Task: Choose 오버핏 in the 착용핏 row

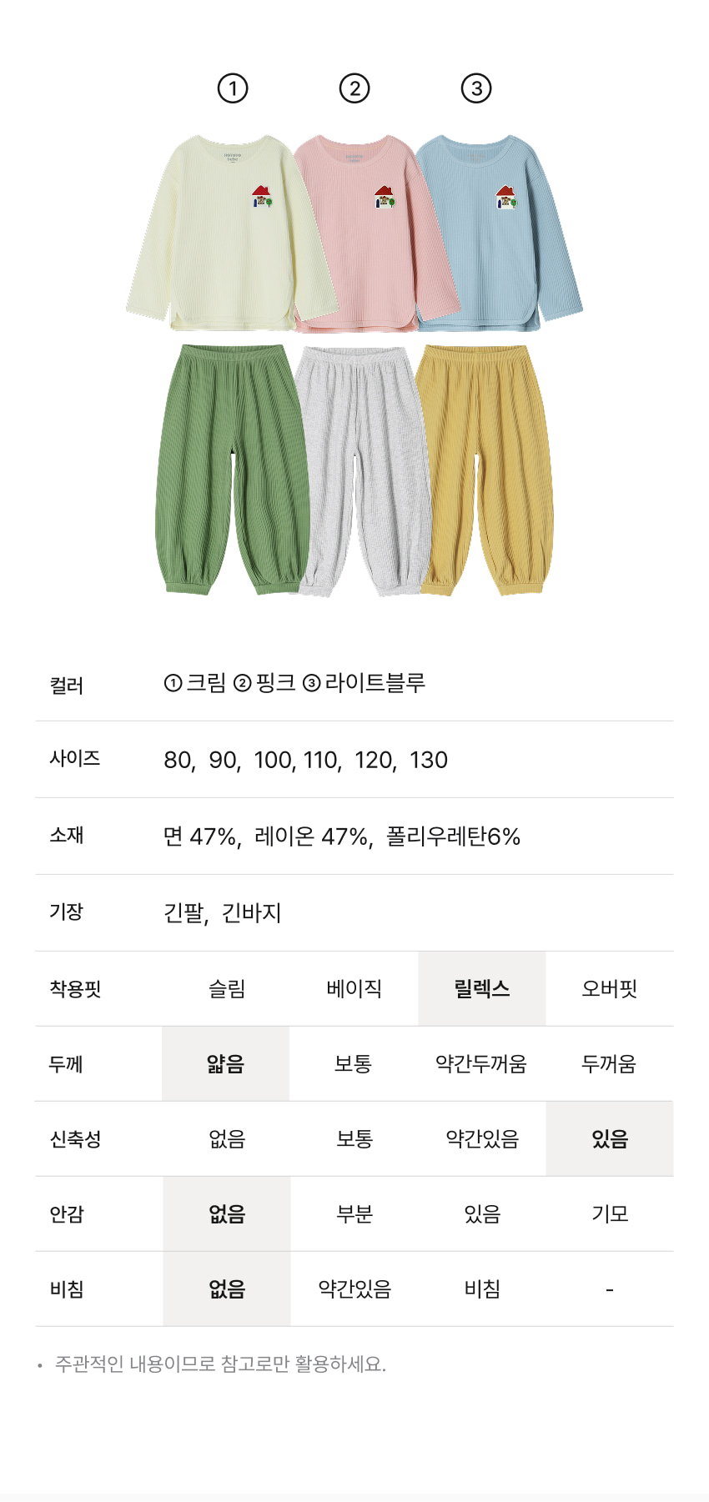Action: pyautogui.click(x=610, y=989)
